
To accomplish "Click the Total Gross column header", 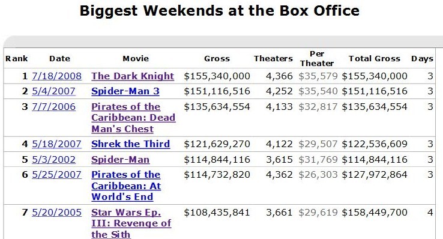I will (x=375, y=58).
